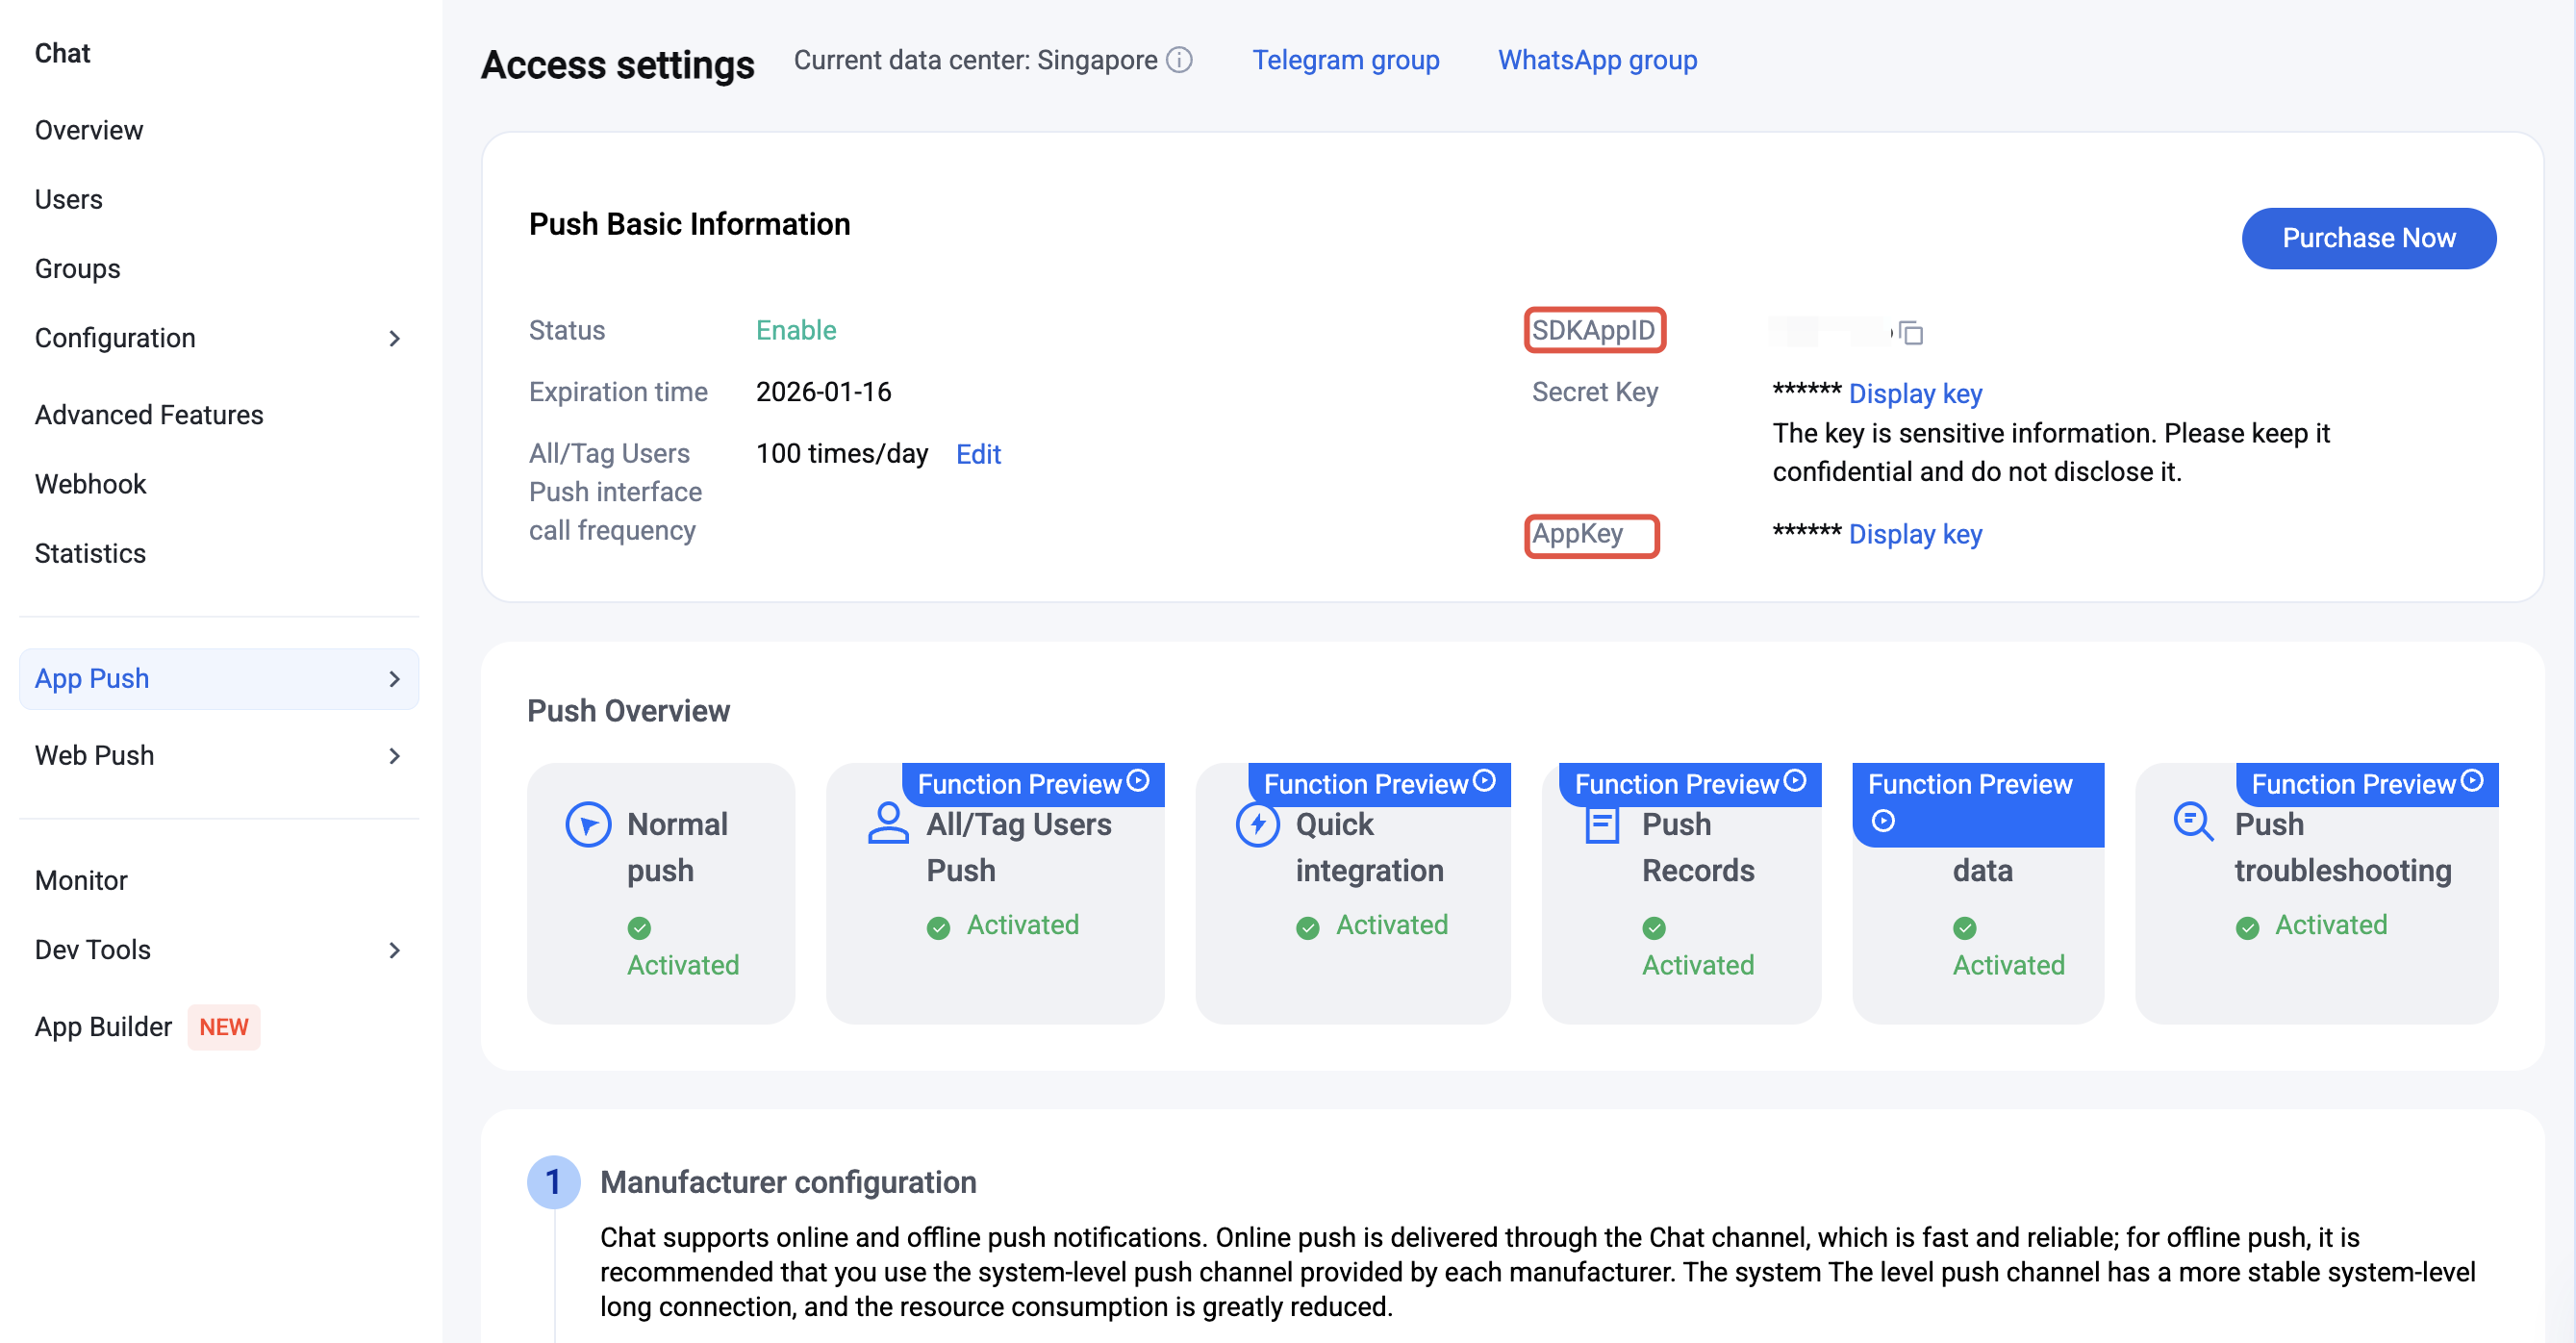Play the Function Preview on Quick integration
The height and width of the screenshot is (1343, 2576).
[x=1485, y=781]
